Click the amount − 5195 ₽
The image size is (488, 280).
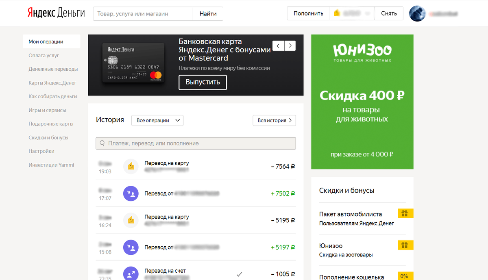[x=283, y=220]
